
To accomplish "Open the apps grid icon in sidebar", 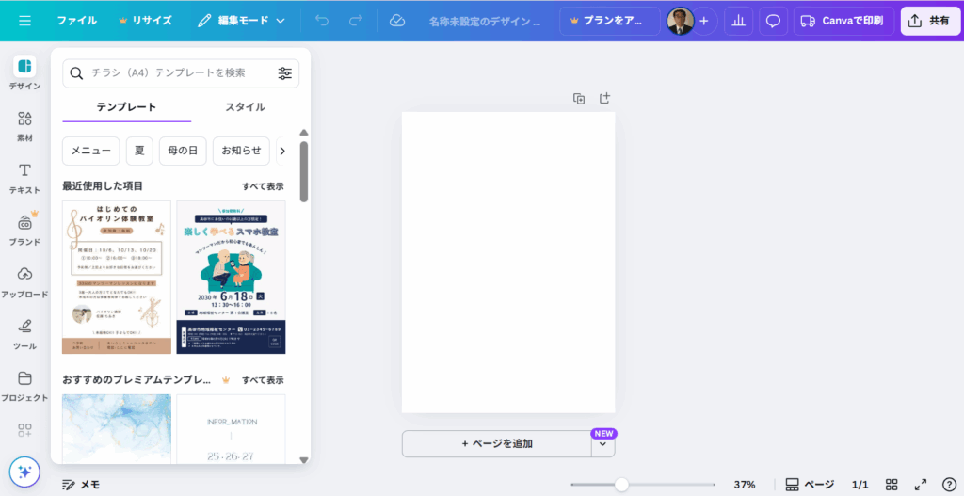I will tap(24, 430).
